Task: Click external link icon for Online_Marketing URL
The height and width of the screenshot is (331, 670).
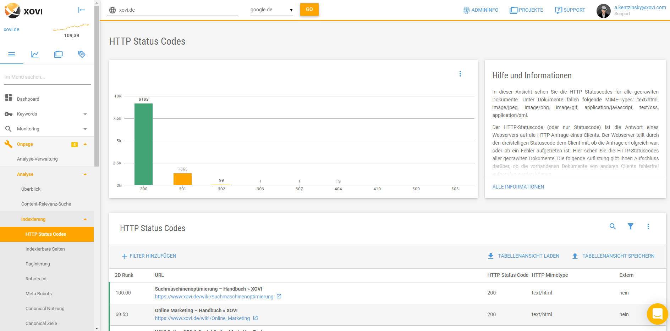Action: tap(256, 318)
